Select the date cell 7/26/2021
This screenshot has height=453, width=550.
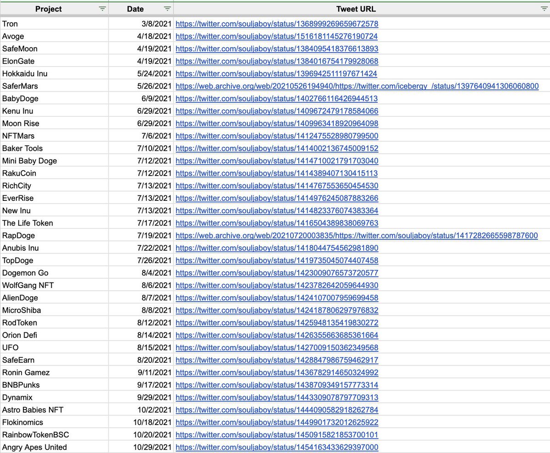(x=141, y=260)
